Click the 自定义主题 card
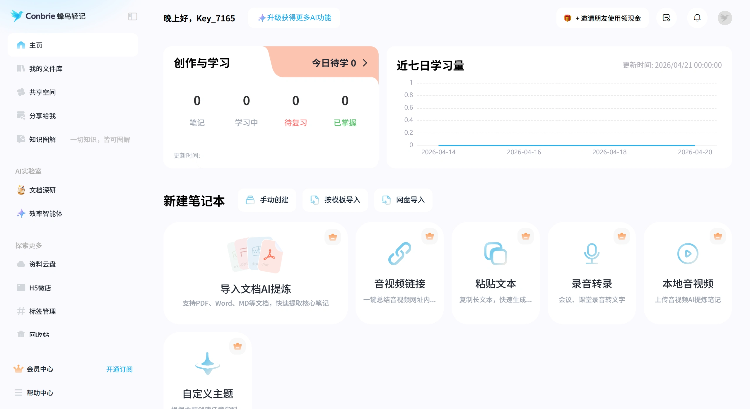750x409 pixels. pyautogui.click(x=208, y=372)
